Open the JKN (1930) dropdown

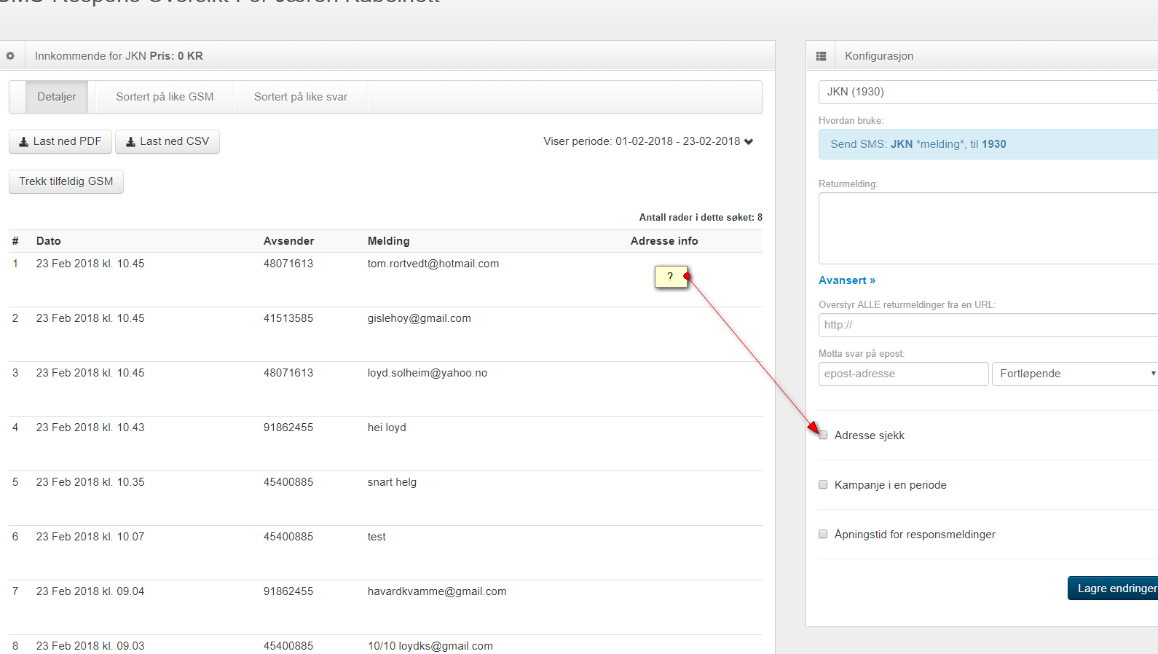click(x=988, y=92)
